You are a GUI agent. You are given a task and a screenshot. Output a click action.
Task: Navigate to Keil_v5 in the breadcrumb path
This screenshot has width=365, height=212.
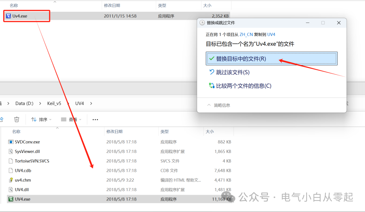(54, 103)
